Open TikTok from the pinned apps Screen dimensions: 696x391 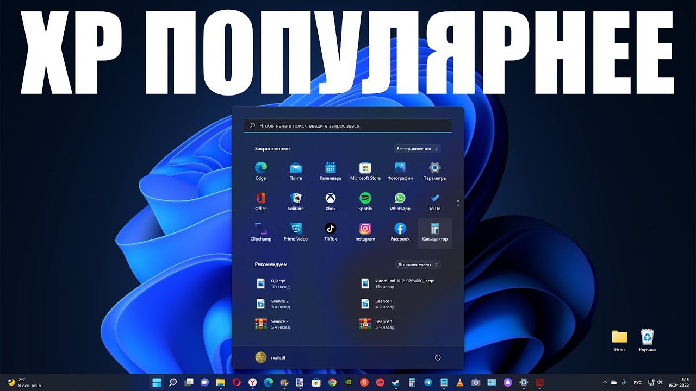click(331, 231)
